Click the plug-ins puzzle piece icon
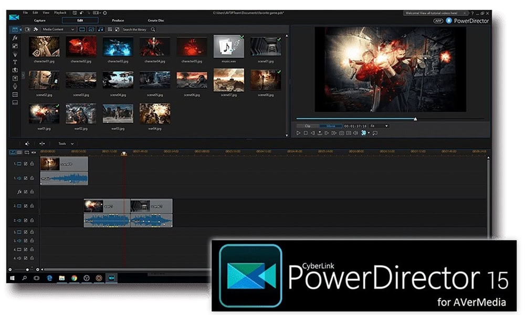Screen dimensions: 525x315 tap(36, 29)
